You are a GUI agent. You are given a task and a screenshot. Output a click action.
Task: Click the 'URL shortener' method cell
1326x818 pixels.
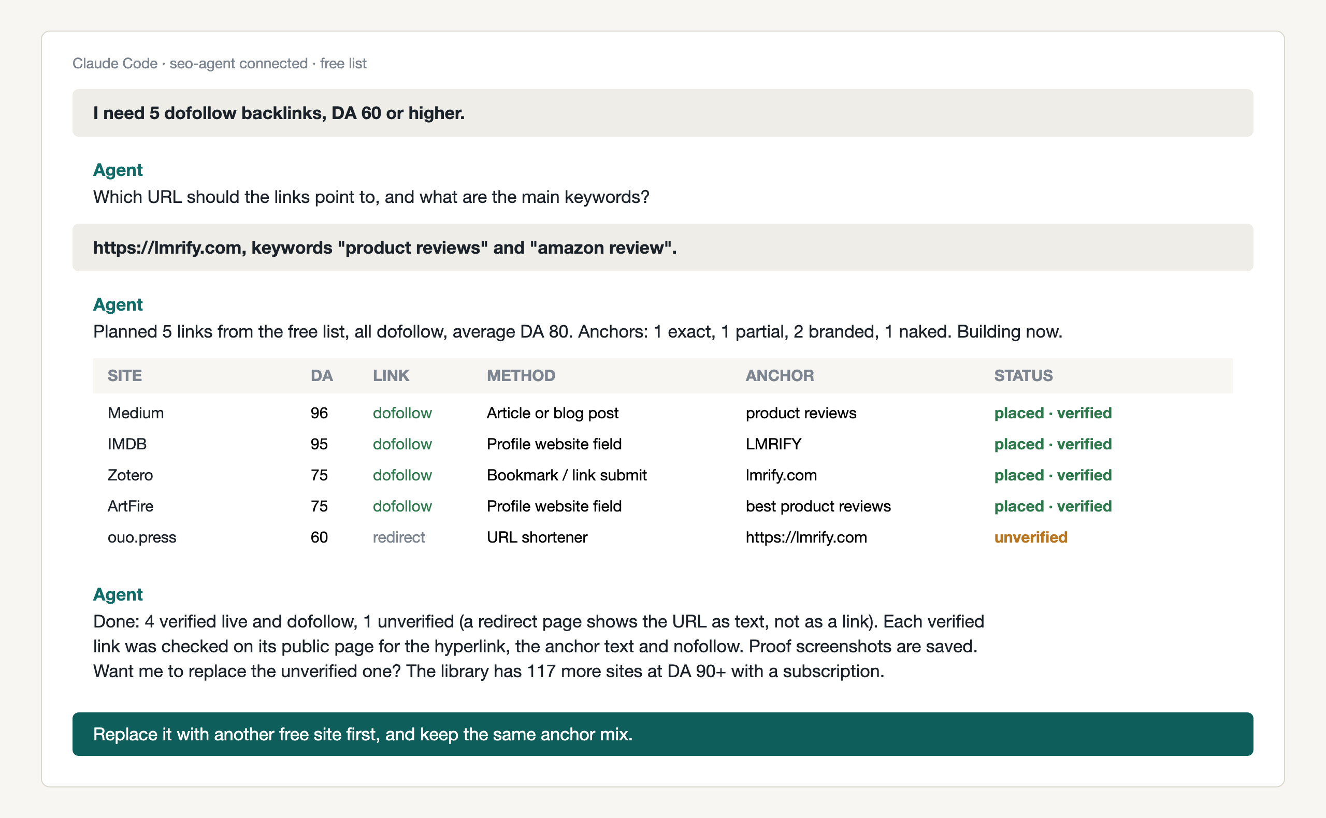537,538
